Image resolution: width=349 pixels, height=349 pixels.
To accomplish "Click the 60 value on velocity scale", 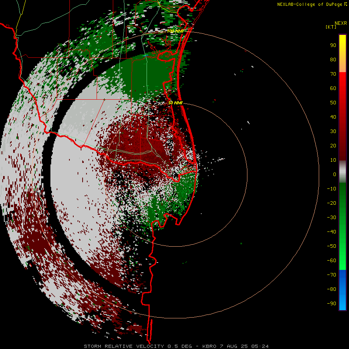I will (x=333, y=88).
